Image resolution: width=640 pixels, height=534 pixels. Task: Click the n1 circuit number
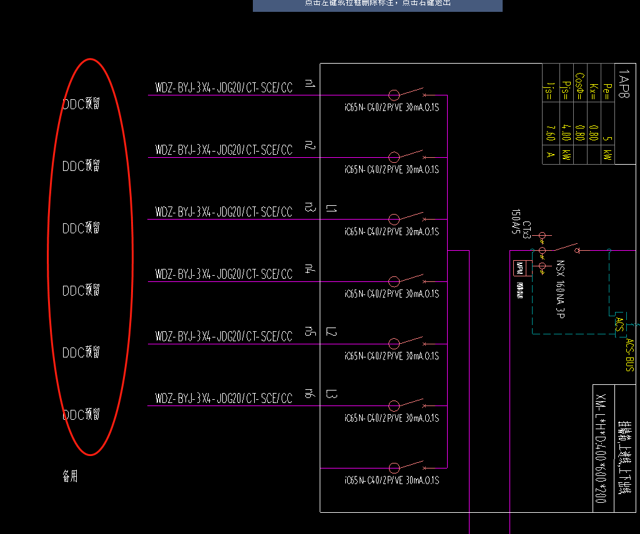310,84
